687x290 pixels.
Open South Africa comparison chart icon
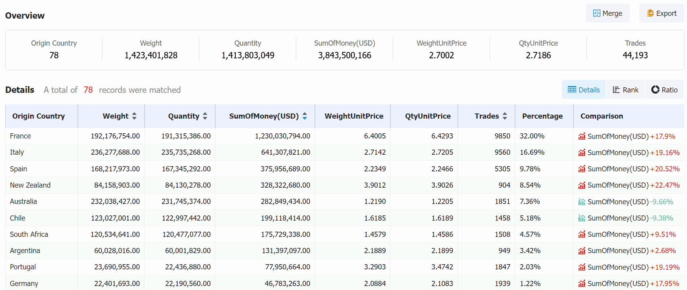pyautogui.click(x=582, y=234)
